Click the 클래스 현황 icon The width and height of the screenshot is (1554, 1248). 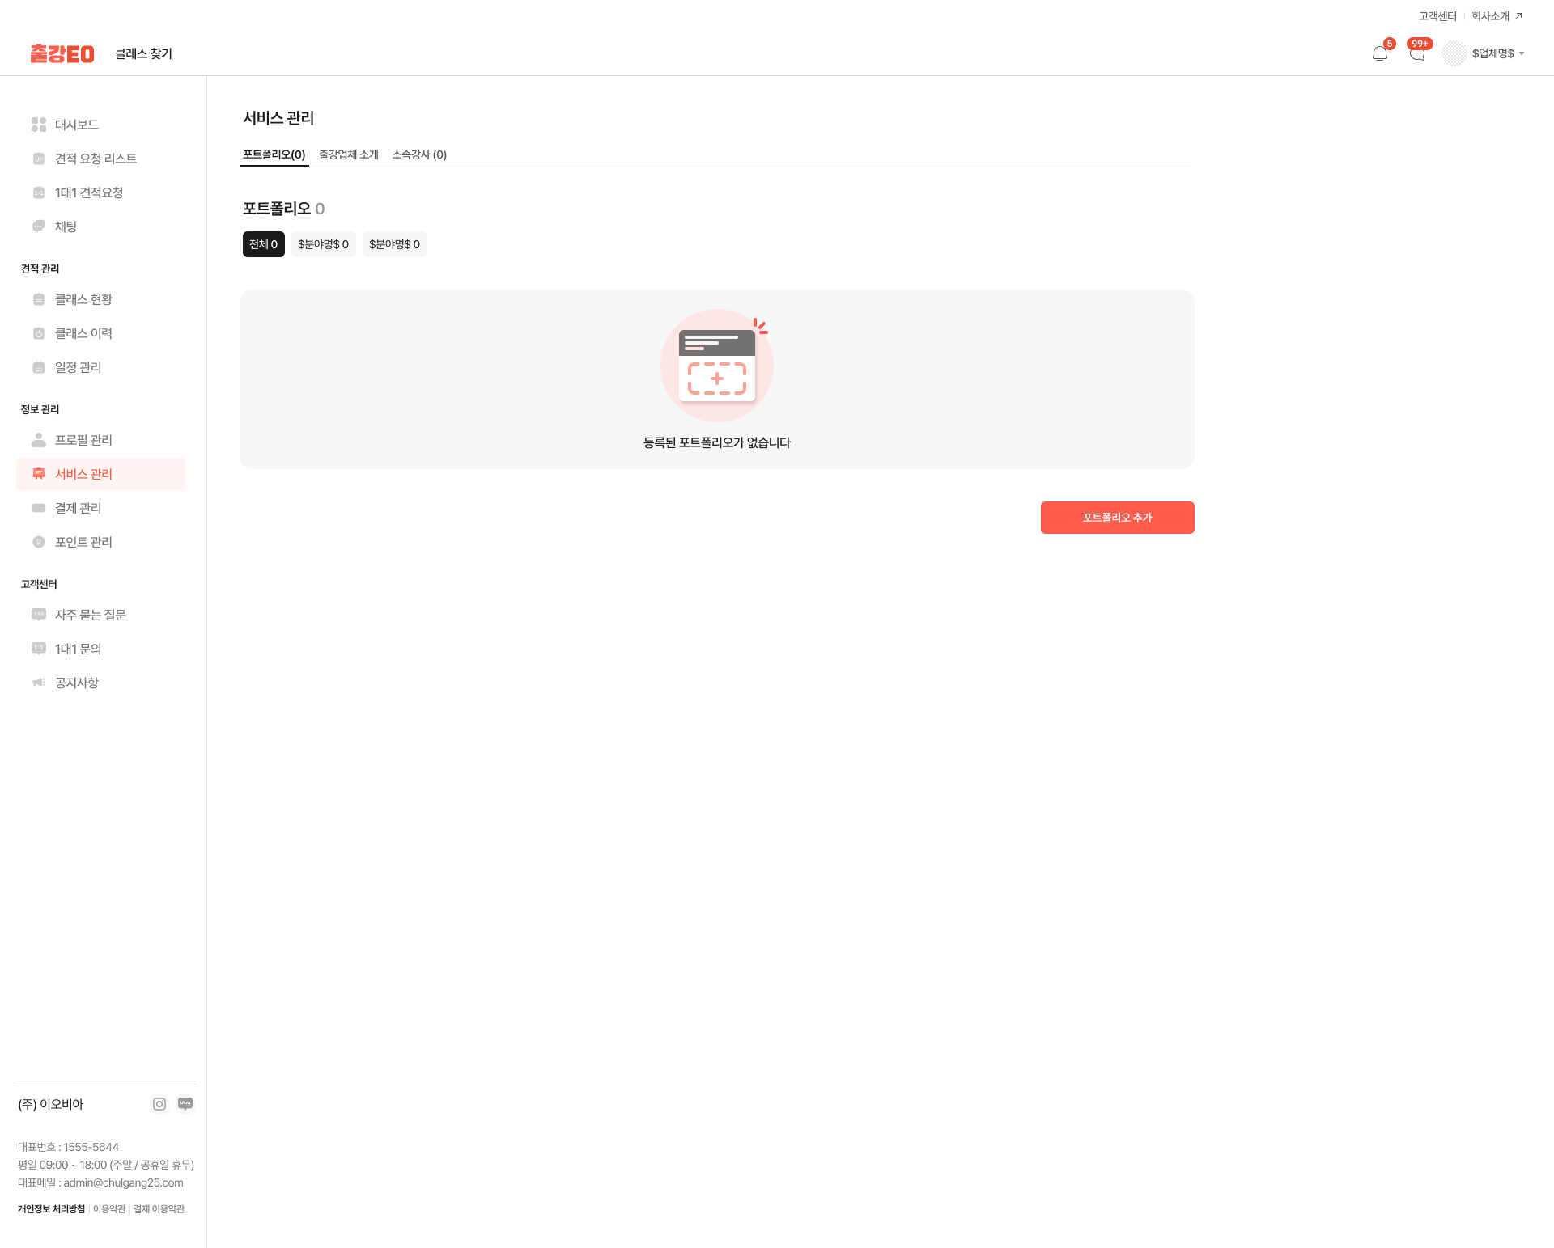[39, 299]
